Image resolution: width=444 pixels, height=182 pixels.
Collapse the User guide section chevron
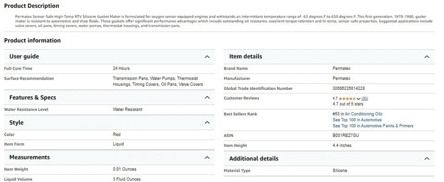coord(207,56)
